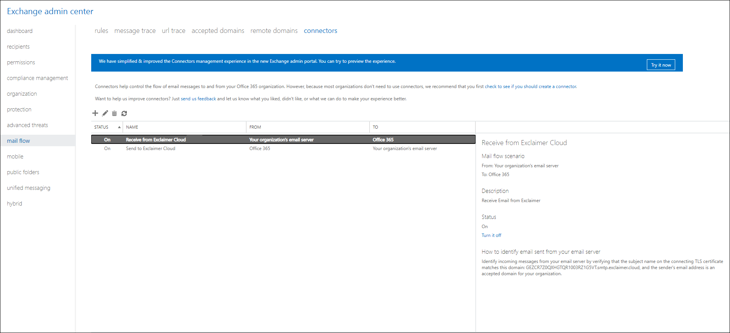This screenshot has width=730, height=333.
Task: Click the plus icon to add connector
Action: (x=95, y=113)
